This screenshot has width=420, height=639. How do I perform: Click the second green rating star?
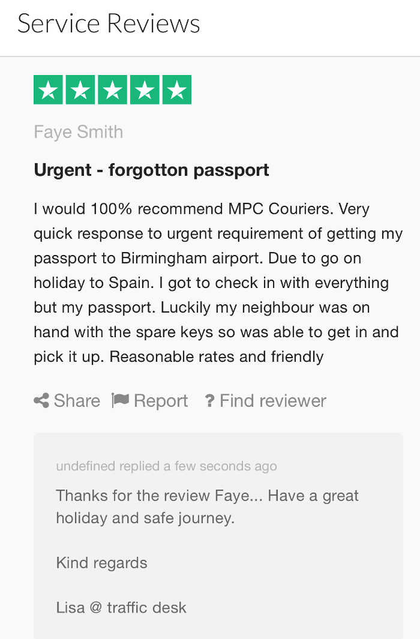[80, 90]
